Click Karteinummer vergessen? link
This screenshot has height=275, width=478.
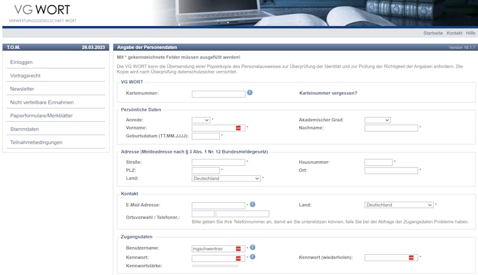(328, 93)
